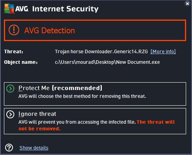Click the AVG wordmark text beside the logo

22,9
